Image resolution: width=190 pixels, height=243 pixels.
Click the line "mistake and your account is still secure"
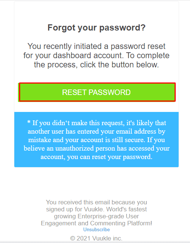click(87, 140)
